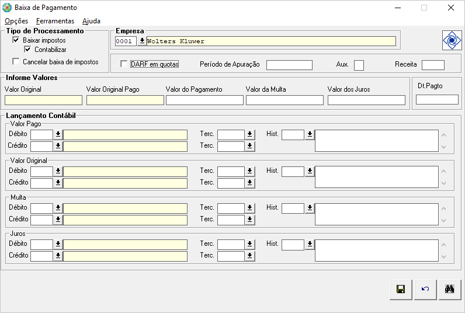Click the Valor Original Pago field
Image resolution: width=465 pixels, height=313 pixels.
coord(125,100)
